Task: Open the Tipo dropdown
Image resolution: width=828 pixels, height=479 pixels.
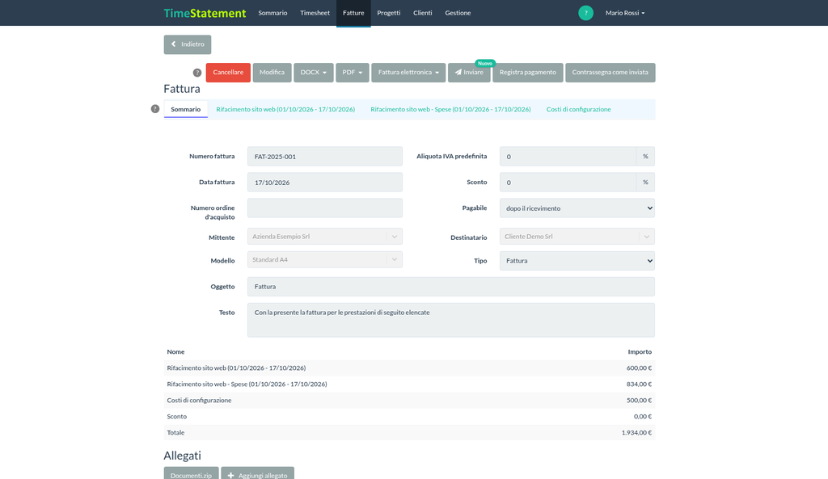Action: coord(577,261)
